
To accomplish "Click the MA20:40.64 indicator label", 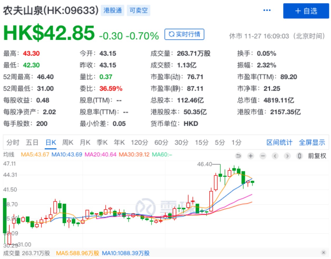I will (x=100, y=155).
